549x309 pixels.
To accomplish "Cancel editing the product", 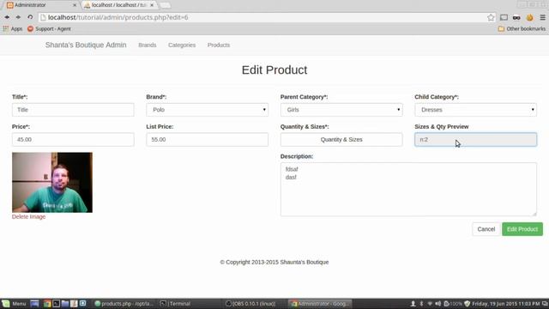I will (x=486, y=229).
